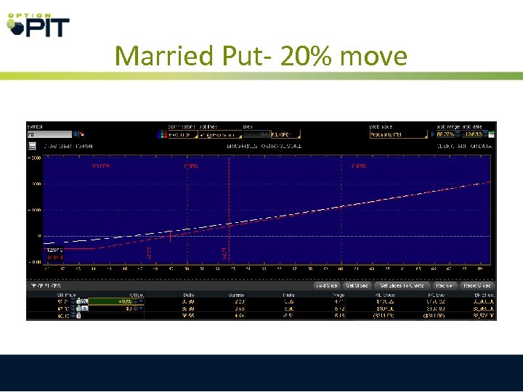The image size is (523, 392).
Task: Click the blue icon beside second row lock
Action: (x=84, y=309)
